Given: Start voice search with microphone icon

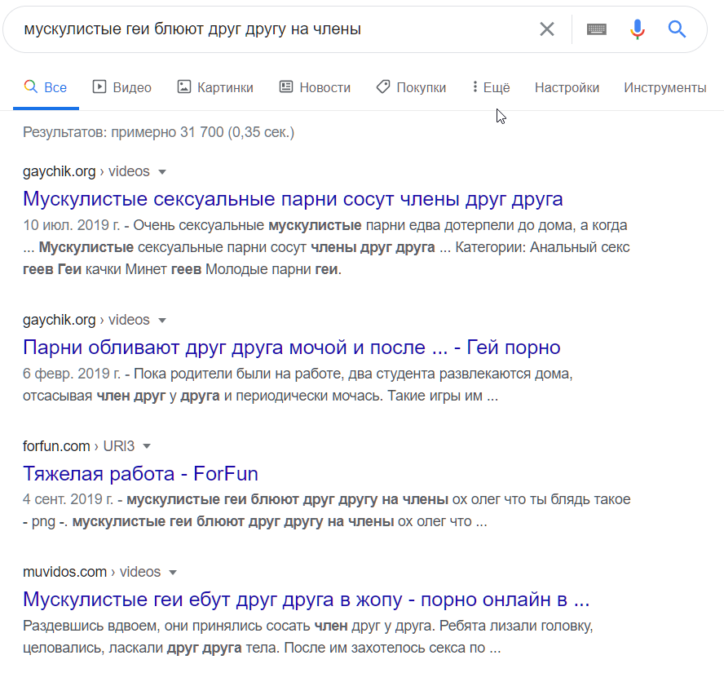Looking at the screenshot, I should [638, 29].
